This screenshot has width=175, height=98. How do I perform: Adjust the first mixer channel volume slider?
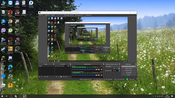click(x=85, y=69)
